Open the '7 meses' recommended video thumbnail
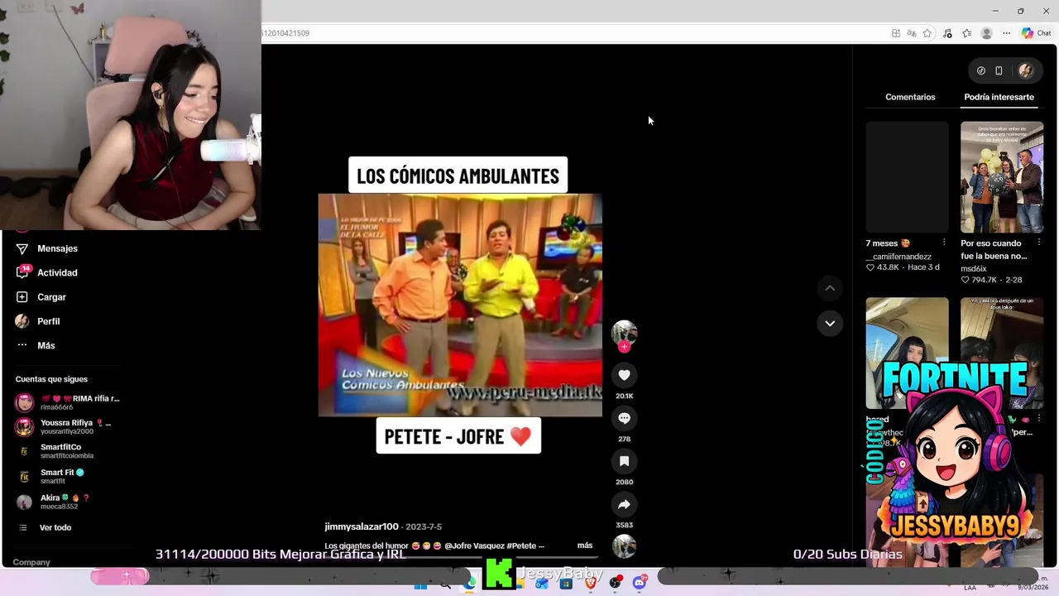Screen dimensions: 1059x596 [x=907, y=177]
